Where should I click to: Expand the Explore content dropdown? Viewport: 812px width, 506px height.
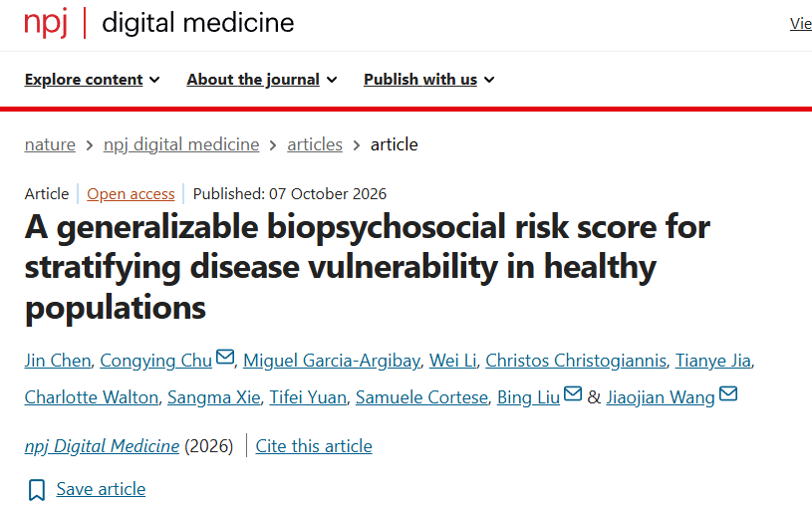(93, 80)
